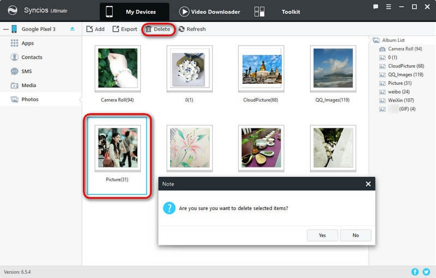This screenshot has height=278, width=436.
Task: Click the phone icon in My Devices
Action: [x=110, y=11]
